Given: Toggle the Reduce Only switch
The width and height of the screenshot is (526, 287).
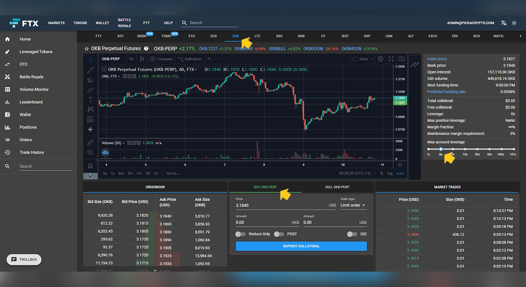Looking at the screenshot, I should pos(241,234).
